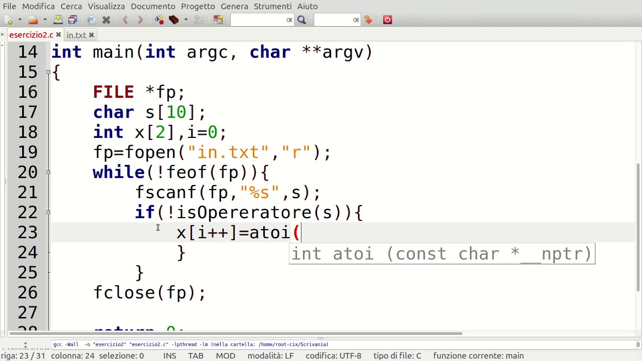This screenshot has width=642, height=361.
Task: Click 'codifica: UTF-8' in status bar
Action: (334, 356)
